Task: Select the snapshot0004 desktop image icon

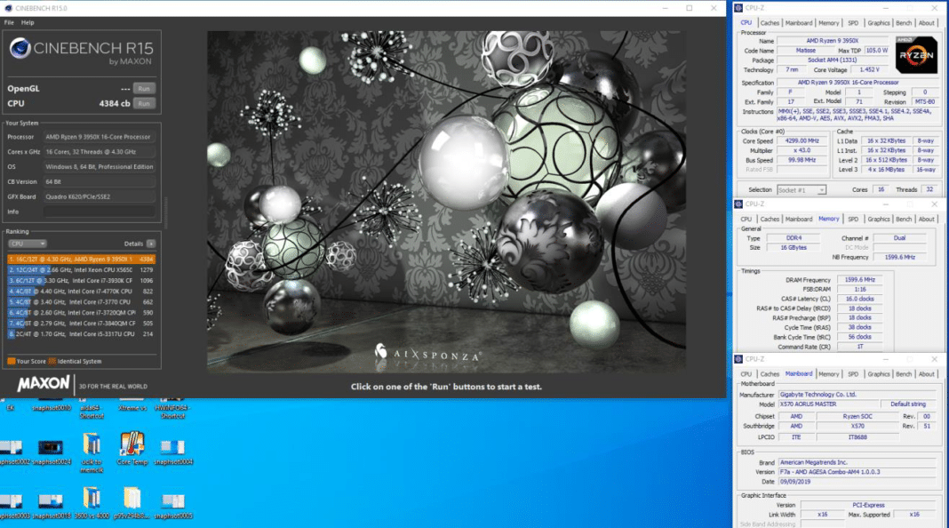Action: tap(173, 452)
